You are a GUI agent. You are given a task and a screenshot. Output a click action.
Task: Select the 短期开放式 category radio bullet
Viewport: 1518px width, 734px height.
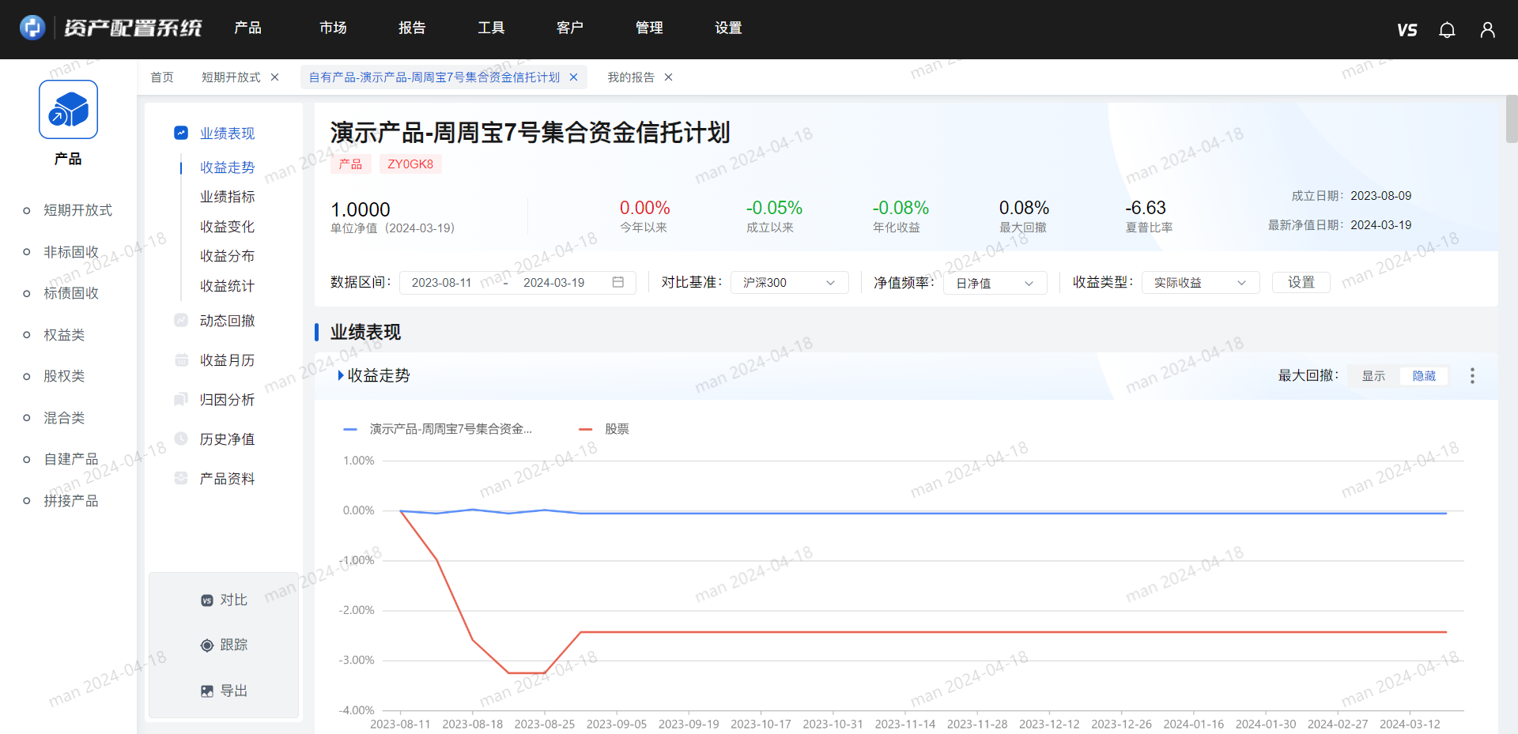tap(27, 210)
